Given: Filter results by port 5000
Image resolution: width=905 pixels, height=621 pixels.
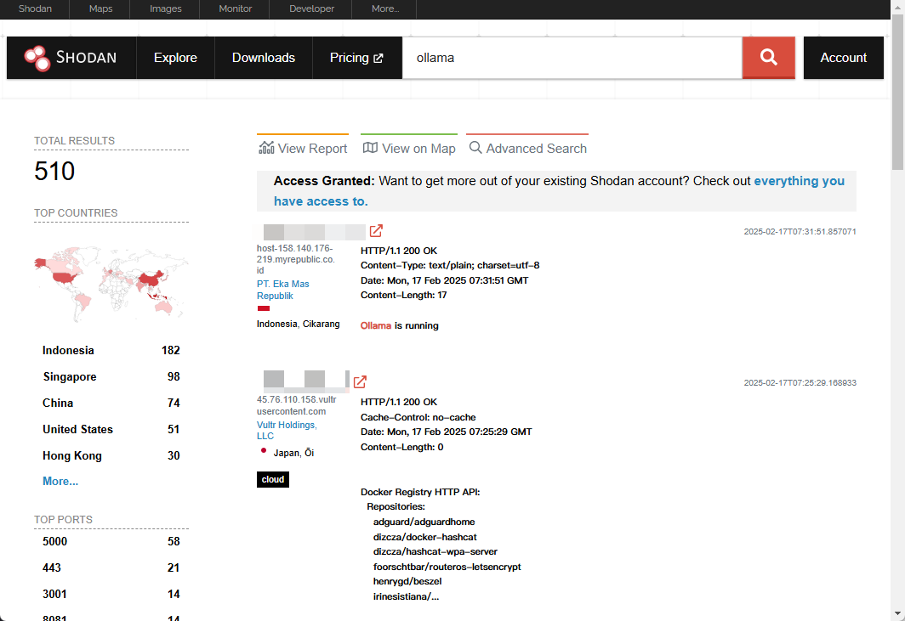Looking at the screenshot, I should coord(111,541).
